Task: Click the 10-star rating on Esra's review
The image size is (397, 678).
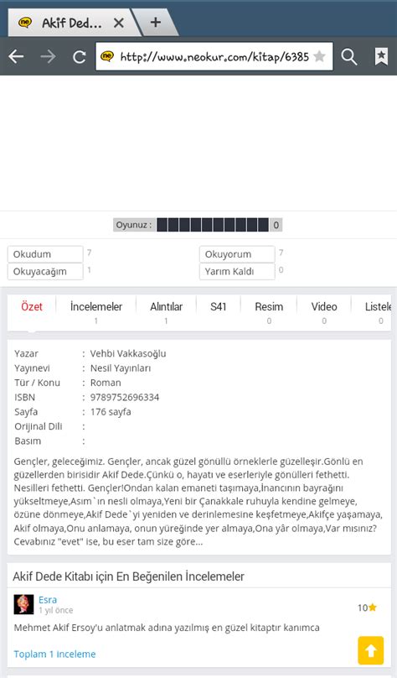Action: pyautogui.click(x=367, y=608)
